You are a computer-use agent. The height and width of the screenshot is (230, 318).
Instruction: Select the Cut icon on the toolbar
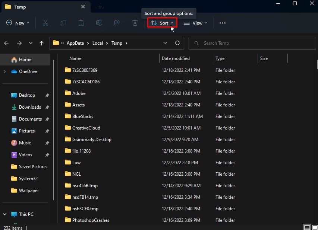click(45, 23)
